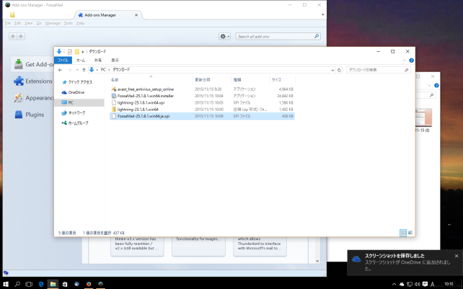Open Action Center notification icon
463x289 pixels.
coord(425,284)
